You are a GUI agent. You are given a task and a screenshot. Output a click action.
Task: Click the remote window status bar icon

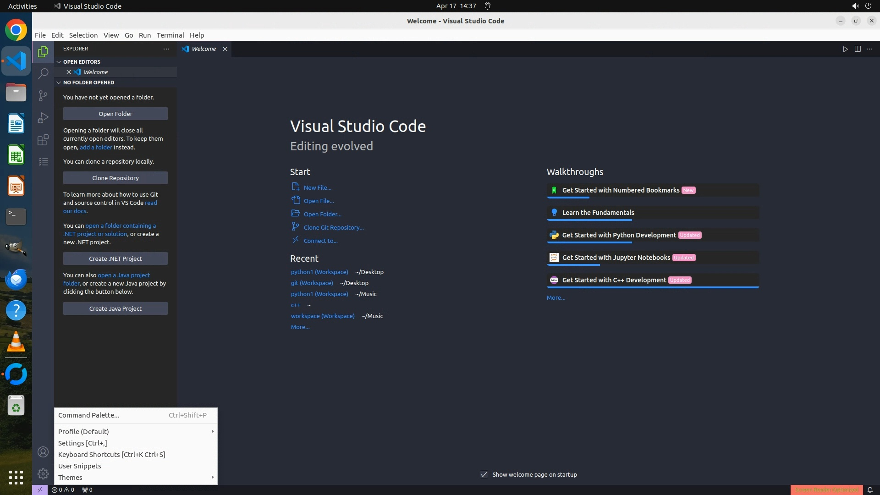coord(40,489)
